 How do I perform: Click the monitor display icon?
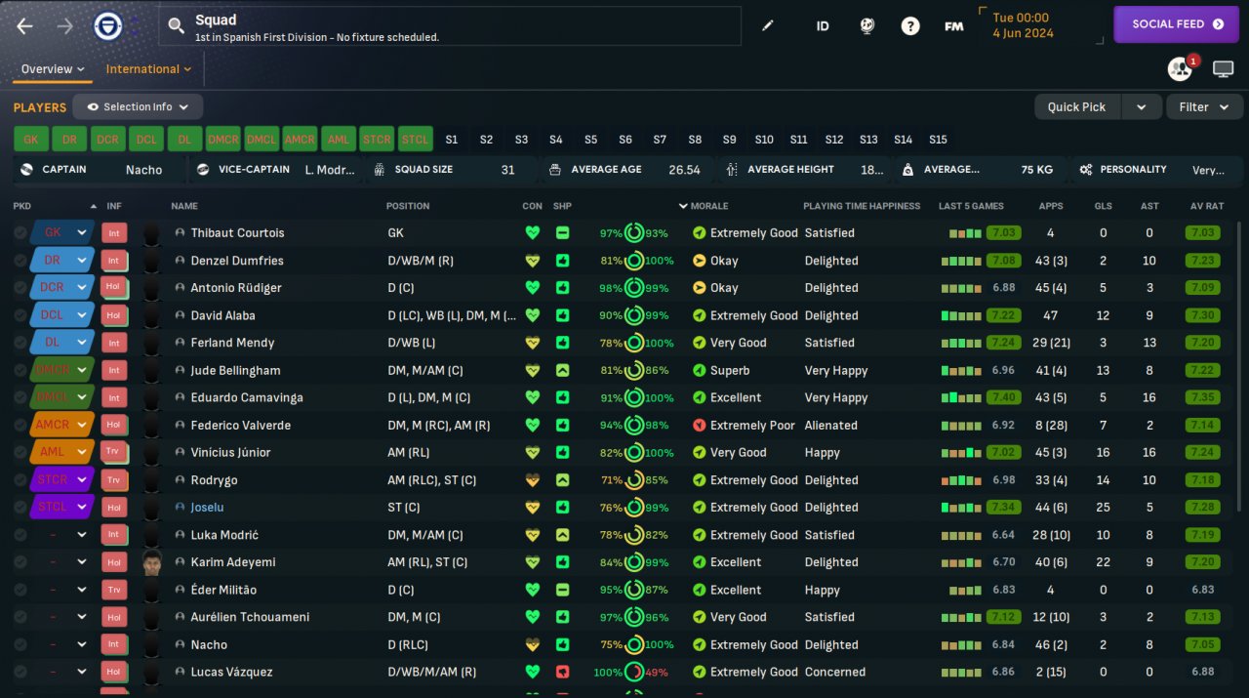click(1224, 69)
